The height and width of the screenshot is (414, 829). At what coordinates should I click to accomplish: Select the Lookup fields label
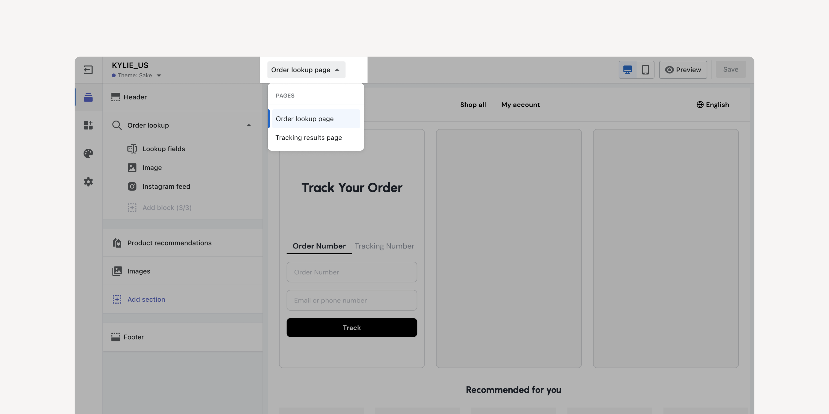[164, 148]
